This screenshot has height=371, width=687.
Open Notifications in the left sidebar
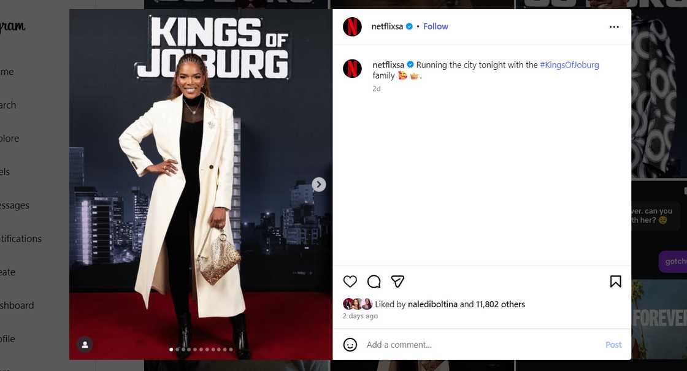(x=21, y=239)
